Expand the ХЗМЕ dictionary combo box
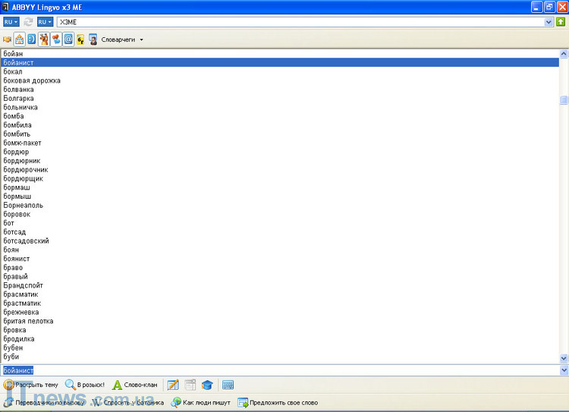The width and height of the screenshot is (569, 412). pos(549,22)
